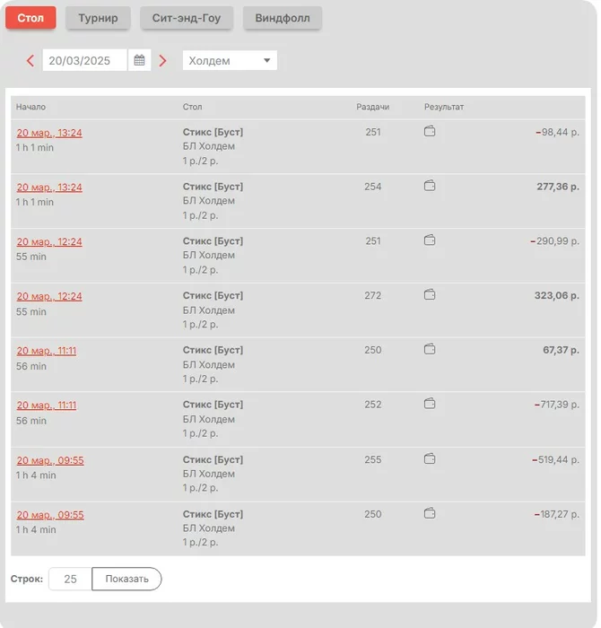
Task: Select the Стол tab
Action: tap(30, 18)
